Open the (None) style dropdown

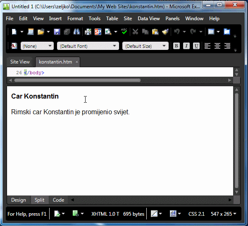[x=37, y=46]
